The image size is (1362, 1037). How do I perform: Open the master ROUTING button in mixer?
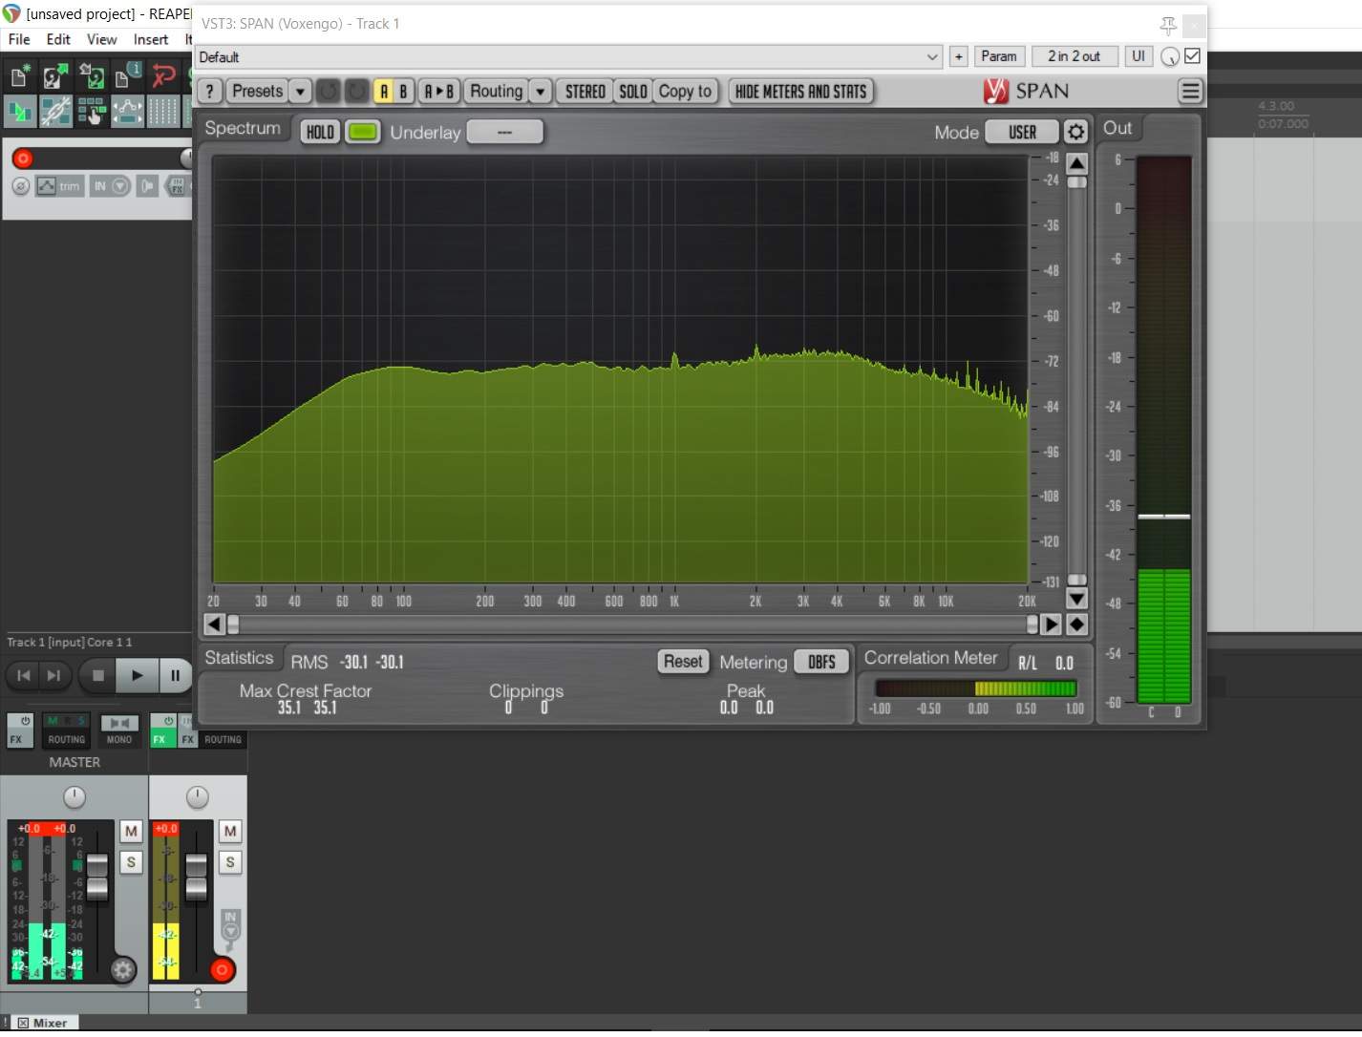pyautogui.click(x=66, y=730)
